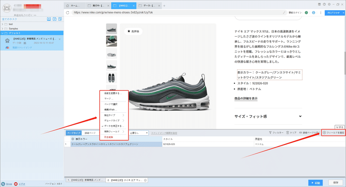The image size is (346, 187).
Task: Close the second bottom task tab
Action: click(145, 180)
